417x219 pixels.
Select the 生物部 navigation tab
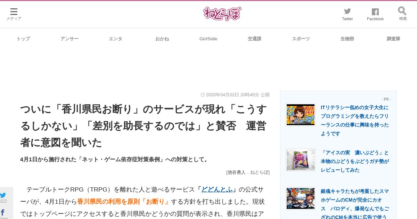[x=347, y=39]
